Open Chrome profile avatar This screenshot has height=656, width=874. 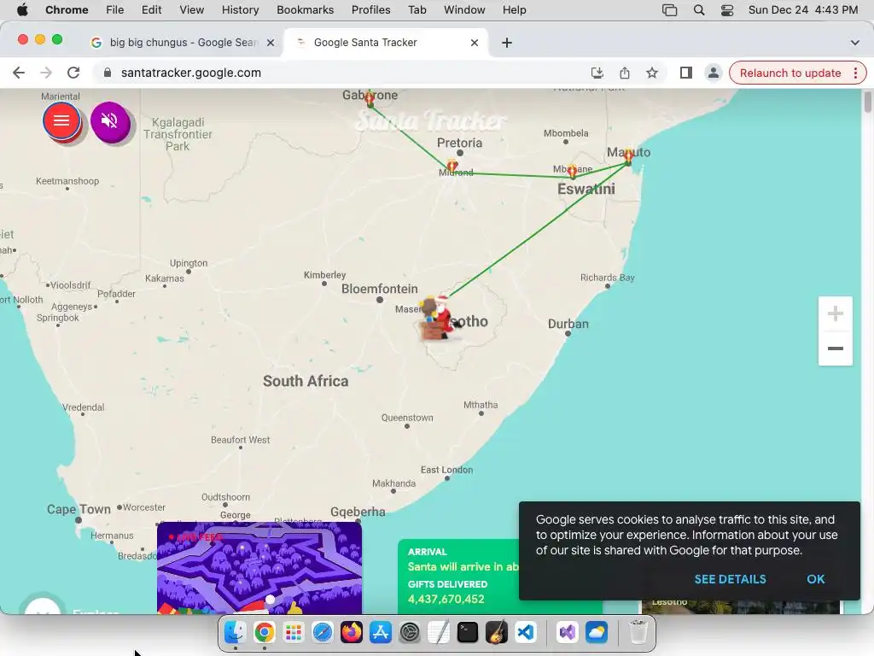[713, 73]
